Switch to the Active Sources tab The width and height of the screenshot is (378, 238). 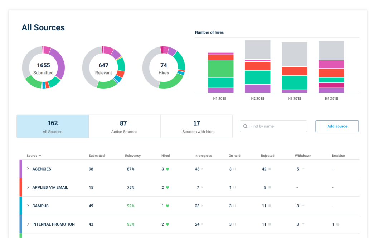(124, 126)
